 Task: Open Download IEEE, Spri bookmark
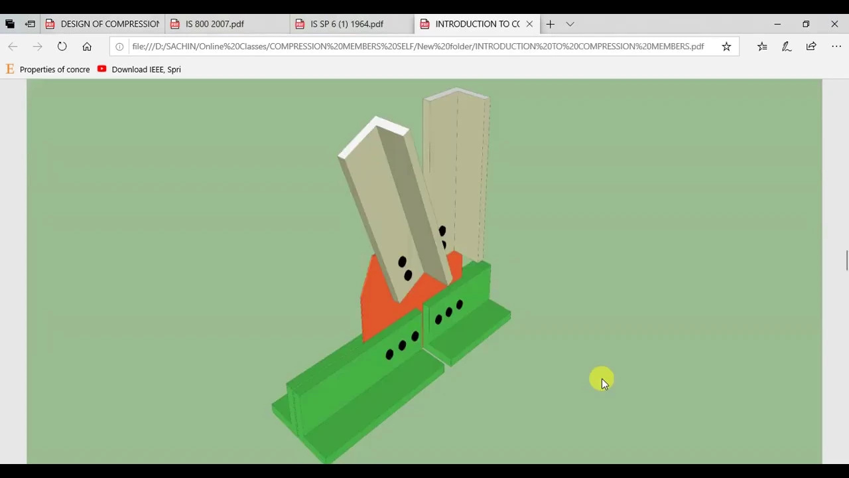[139, 69]
